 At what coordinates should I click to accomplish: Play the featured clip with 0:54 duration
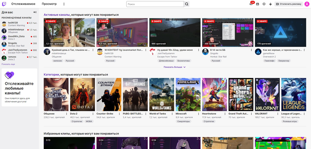coord(175,143)
